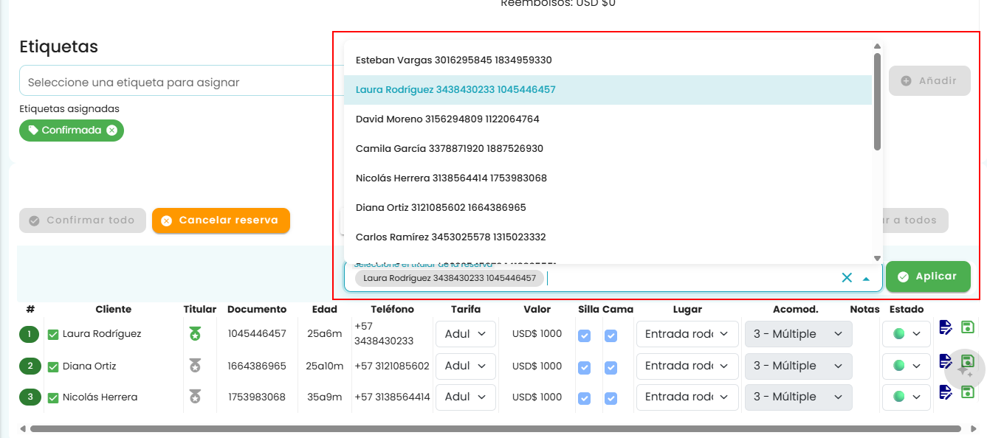Click the edit notes icon in Nicolás Herrera's row
Screen dimensions: 987x438
click(x=946, y=392)
